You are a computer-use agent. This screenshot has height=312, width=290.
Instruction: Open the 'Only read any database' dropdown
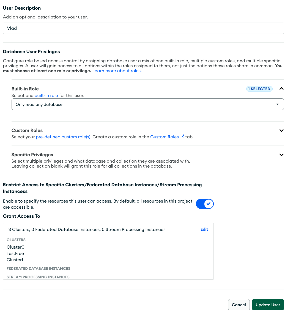148,104
